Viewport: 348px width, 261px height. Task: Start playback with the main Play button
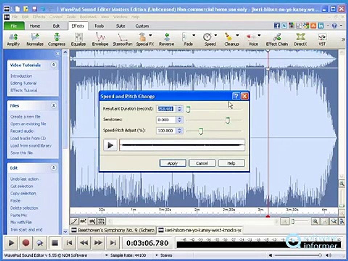tap(11, 243)
